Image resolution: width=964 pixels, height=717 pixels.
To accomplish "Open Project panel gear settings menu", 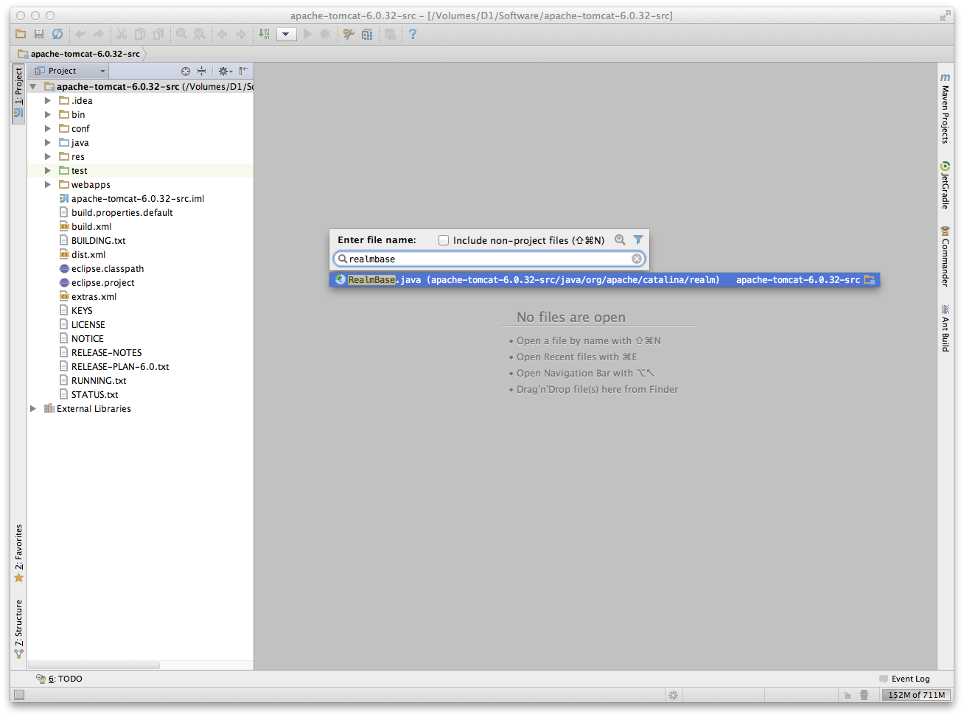I will 225,71.
